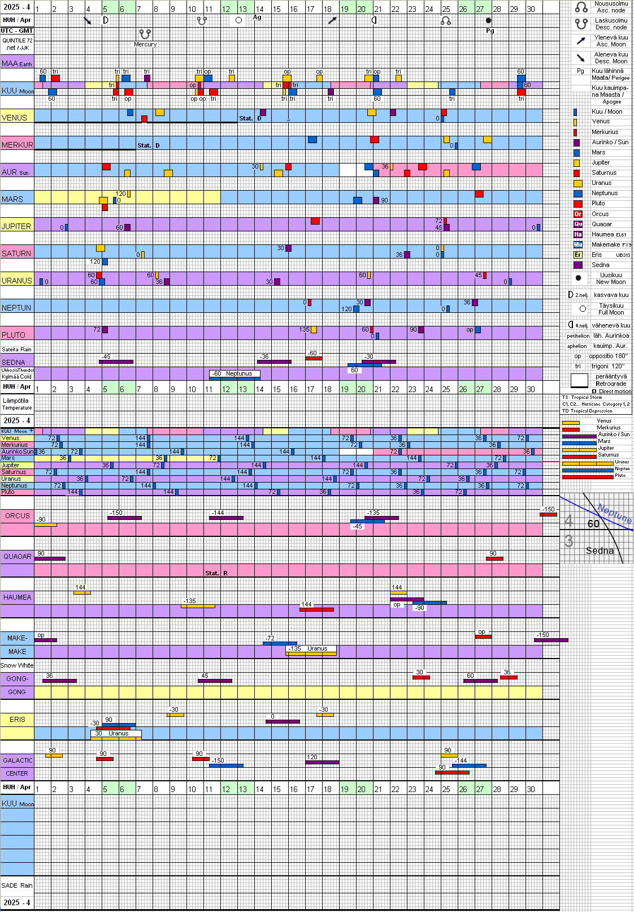Click the Descending node symbol in the legend
Screen dimensions: 634x912
(x=581, y=24)
